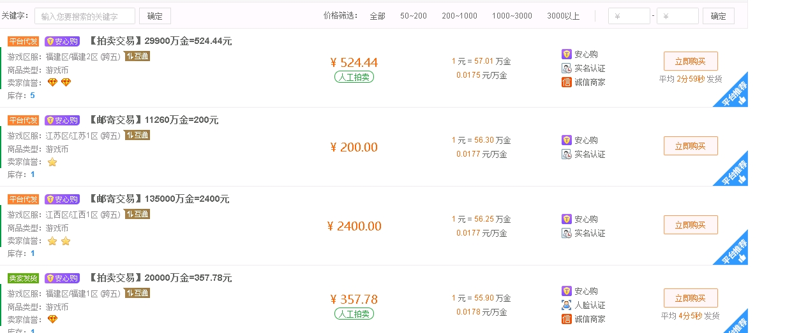Buy the ¥2400.00 listing with 立即购买
Screen dimensions: 785x333
tap(691, 225)
